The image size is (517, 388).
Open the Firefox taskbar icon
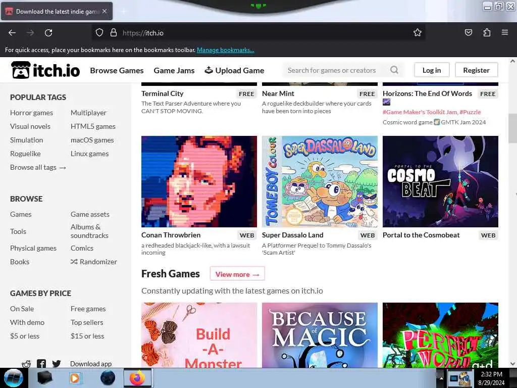[x=137, y=378]
